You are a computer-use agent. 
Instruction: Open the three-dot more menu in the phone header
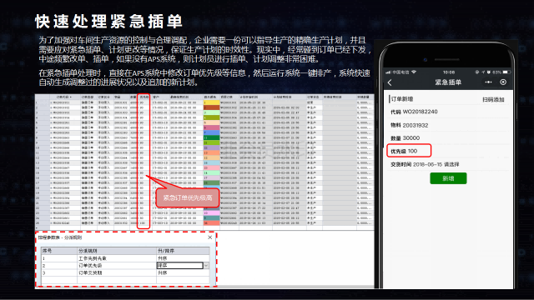coord(488,82)
